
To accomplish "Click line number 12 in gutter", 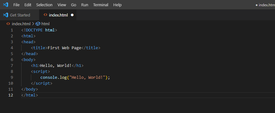I will 11,95.
